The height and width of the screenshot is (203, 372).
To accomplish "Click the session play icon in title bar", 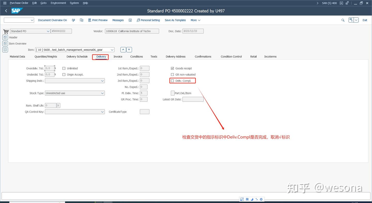I will click(x=342, y=3).
